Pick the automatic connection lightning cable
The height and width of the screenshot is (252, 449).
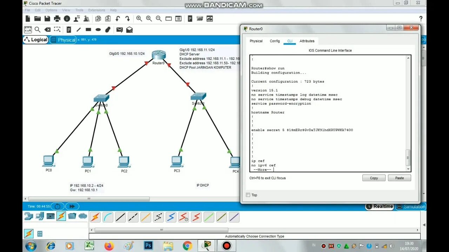pos(95,217)
